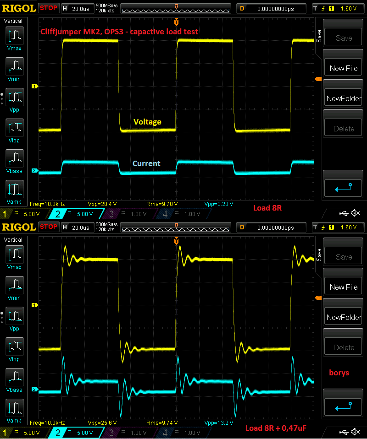Click the muted speaker icon beside Load 8R
This screenshot has height=439, width=367.
pos(356,213)
